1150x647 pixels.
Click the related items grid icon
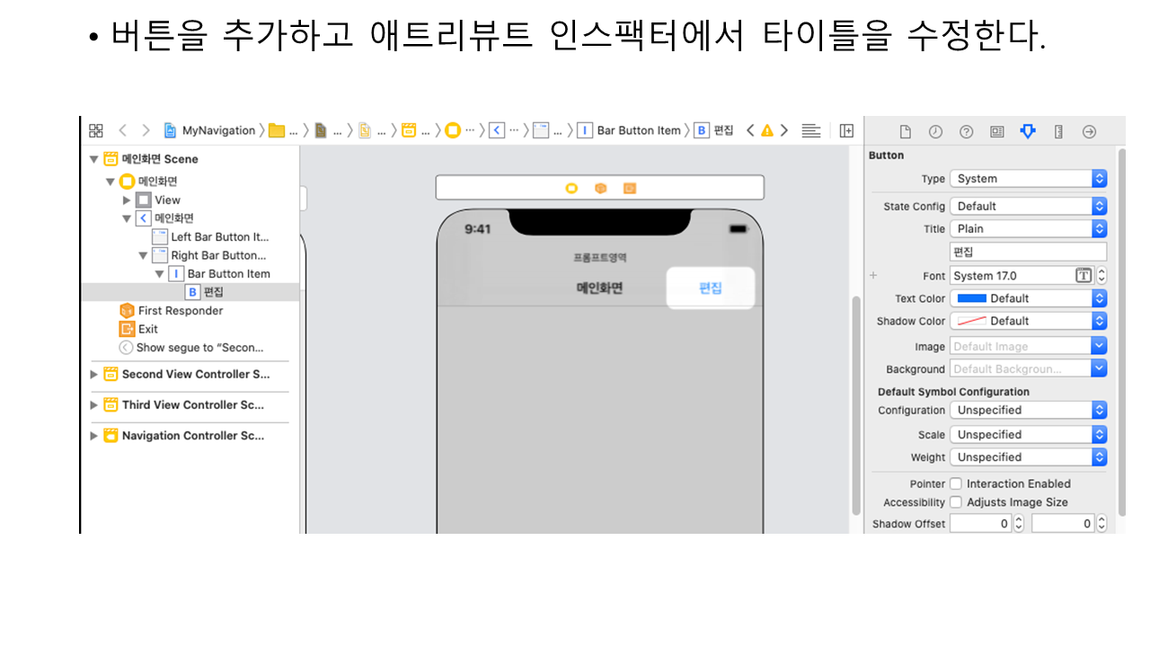click(96, 130)
